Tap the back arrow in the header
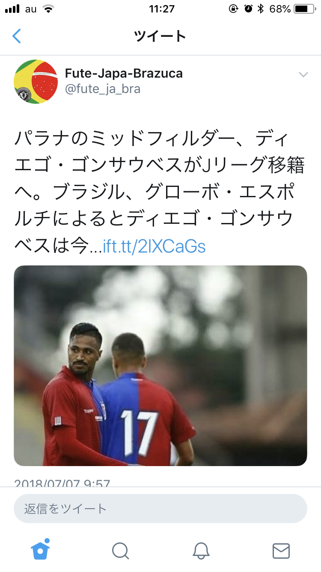 [16, 36]
